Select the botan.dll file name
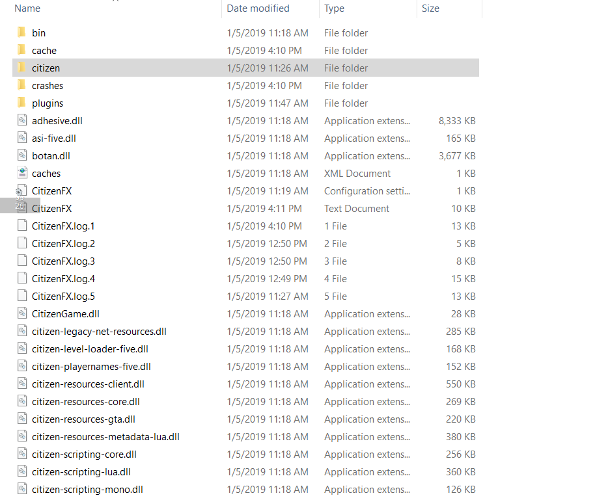Image resolution: width=595 pixels, height=500 pixels. pyautogui.click(x=51, y=156)
